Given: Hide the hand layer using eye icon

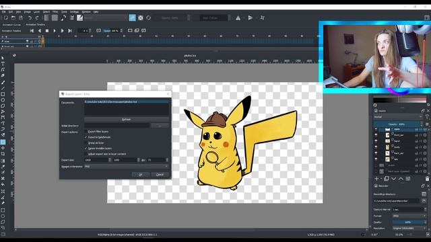Looking at the screenshot, I should (376, 141).
